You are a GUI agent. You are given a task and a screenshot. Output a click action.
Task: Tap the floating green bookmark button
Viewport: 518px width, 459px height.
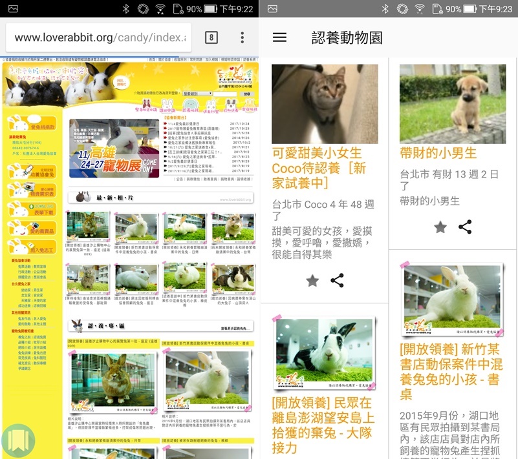(x=18, y=440)
